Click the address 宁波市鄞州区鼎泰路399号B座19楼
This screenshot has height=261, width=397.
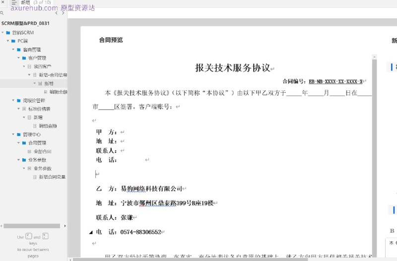point(167,203)
